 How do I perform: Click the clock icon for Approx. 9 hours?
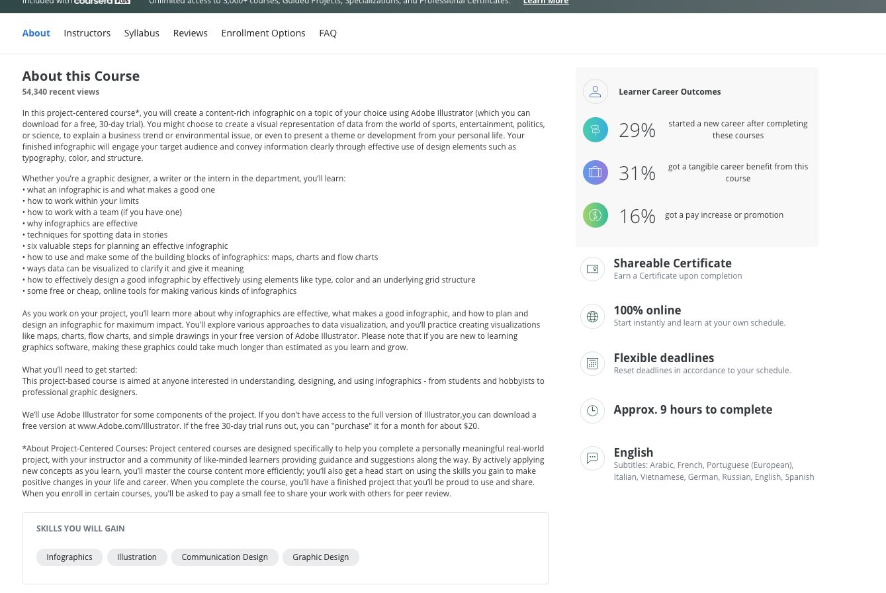[592, 411]
